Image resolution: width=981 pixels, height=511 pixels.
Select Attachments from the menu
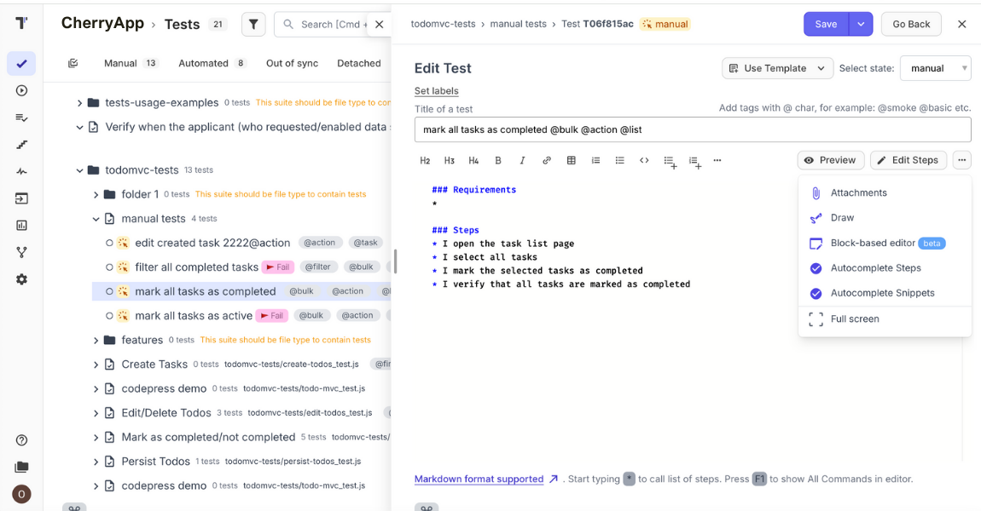(x=858, y=193)
